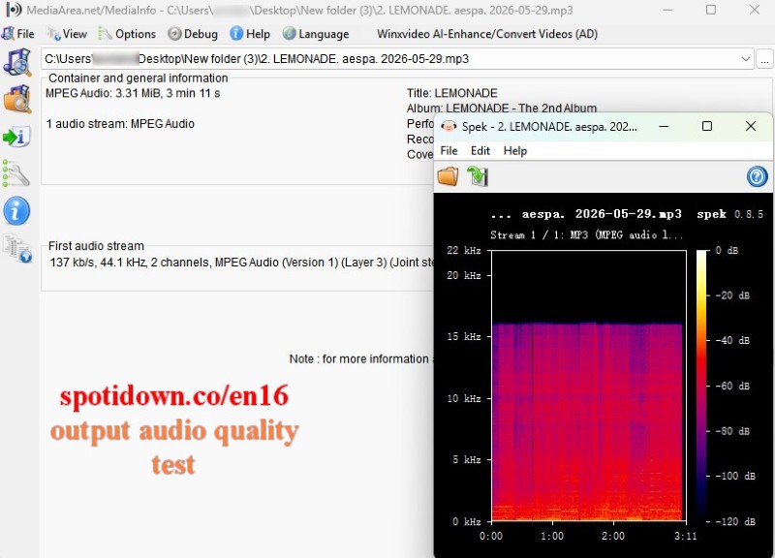
Task: Click the Save spectrogram icon in Spek toolbar
Action: (x=478, y=176)
